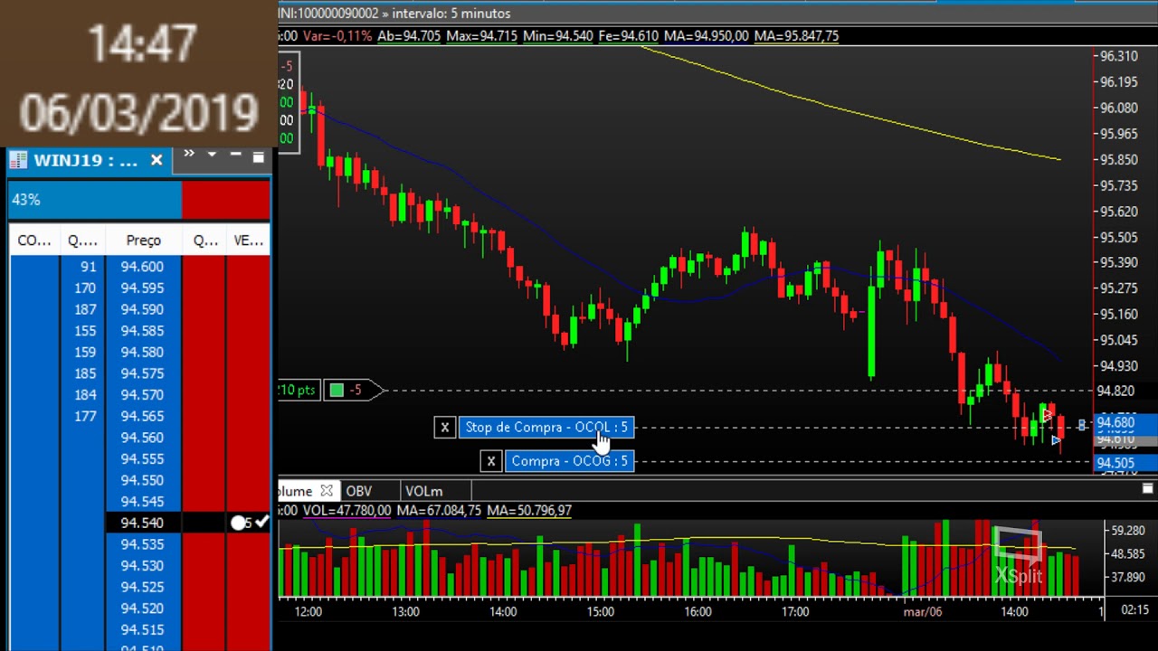
Task: Click the green position square beside -5
Action: point(337,390)
